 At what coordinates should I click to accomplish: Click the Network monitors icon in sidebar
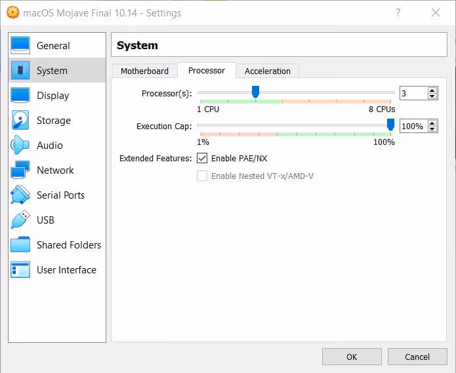(20, 170)
